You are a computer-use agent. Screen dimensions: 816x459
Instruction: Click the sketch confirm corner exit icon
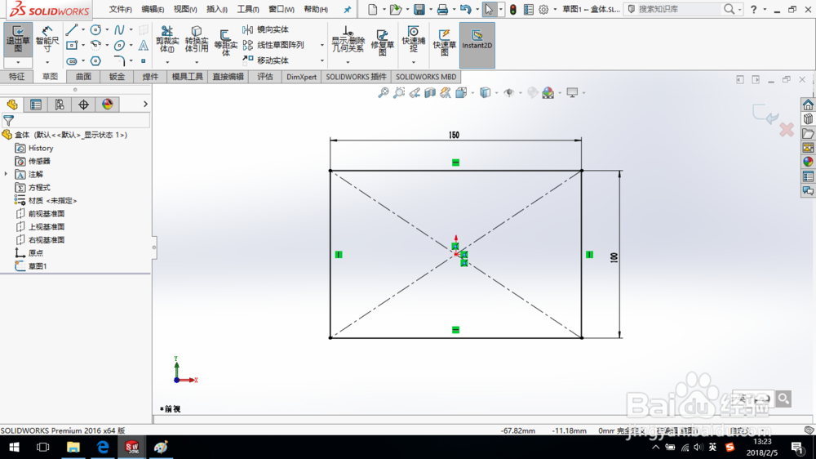pos(765,114)
